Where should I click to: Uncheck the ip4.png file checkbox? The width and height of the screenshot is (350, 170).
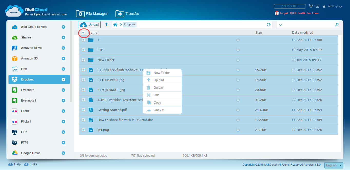point(83,130)
